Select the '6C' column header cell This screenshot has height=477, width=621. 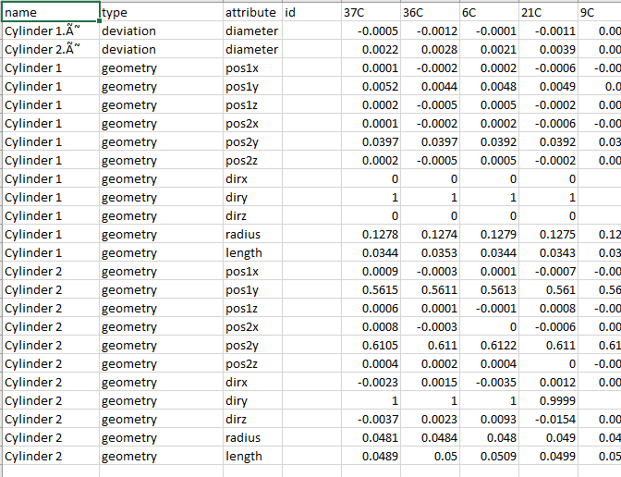[488, 12]
